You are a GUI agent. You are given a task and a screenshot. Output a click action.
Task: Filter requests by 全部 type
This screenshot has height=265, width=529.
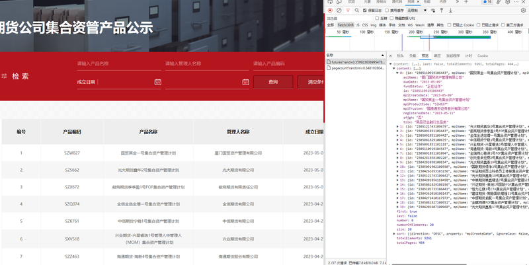(x=330, y=25)
